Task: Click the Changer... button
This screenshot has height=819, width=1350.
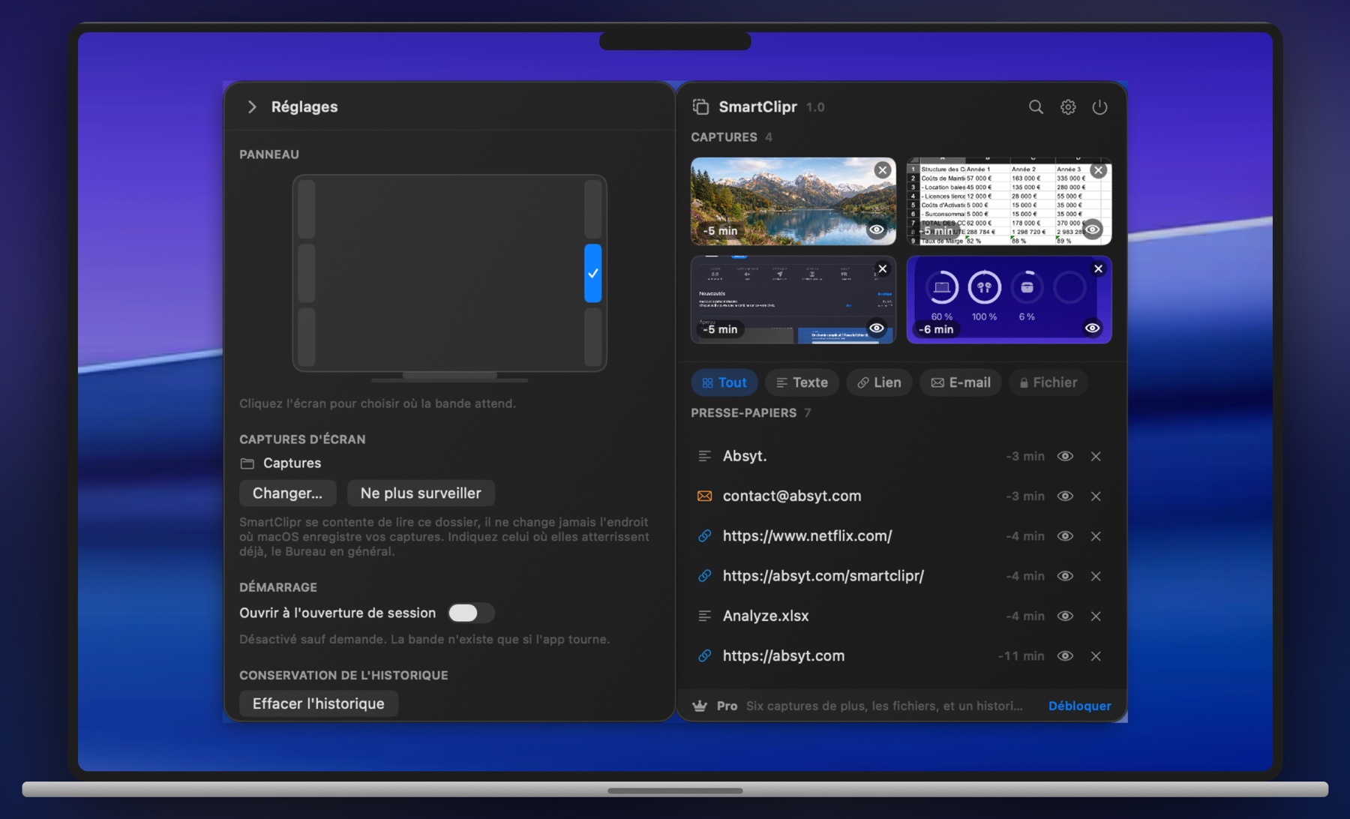Action: point(287,493)
